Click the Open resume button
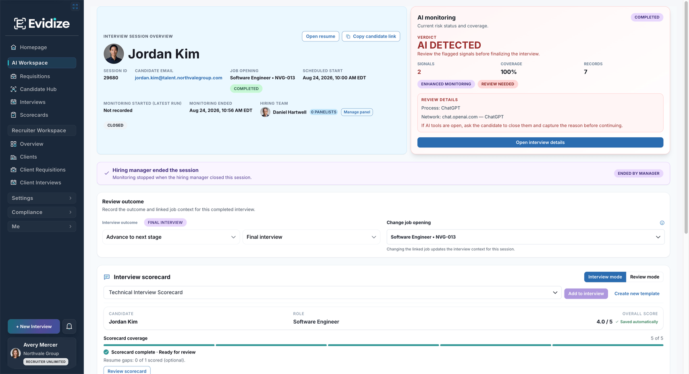This screenshot has height=374, width=689. [320, 36]
